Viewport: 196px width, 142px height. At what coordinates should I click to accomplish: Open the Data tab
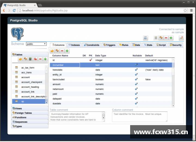(136, 45)
